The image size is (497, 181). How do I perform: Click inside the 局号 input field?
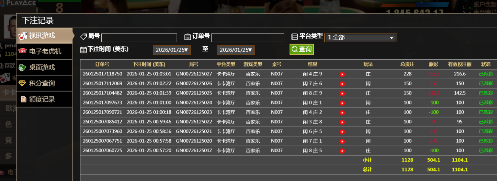[x=139, y=38]
